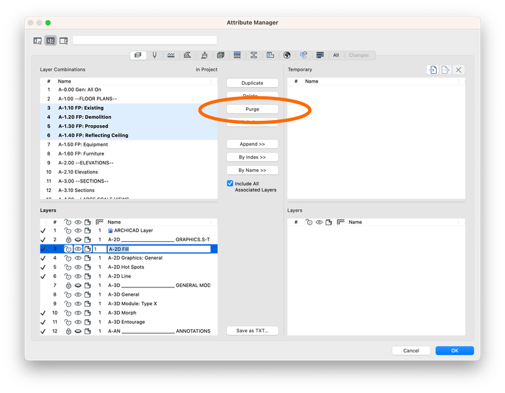Screen dimensions: 505x393
Task: Uncheck Include All Associated Layers
Action: pyautogui.click(x=230, y=183)
